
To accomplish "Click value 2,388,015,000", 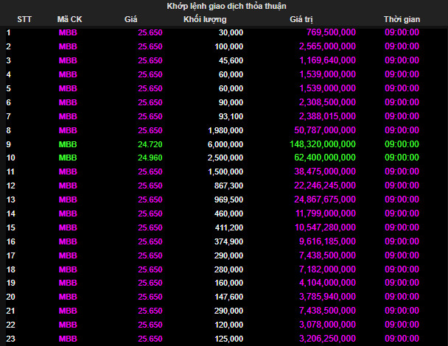I will pos(327,116).
